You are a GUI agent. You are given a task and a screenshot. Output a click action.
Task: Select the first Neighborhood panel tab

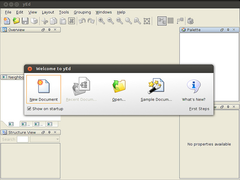coord(11,124)
